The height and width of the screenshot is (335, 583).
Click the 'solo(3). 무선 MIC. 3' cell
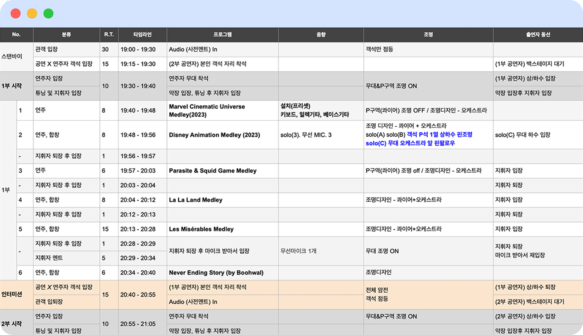[x=321, y=135]
